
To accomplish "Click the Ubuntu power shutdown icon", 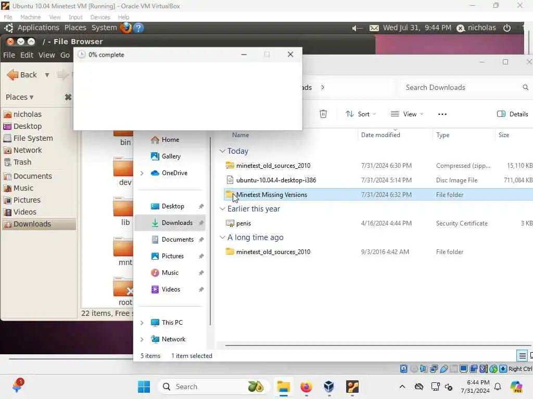I will point(507,28).
